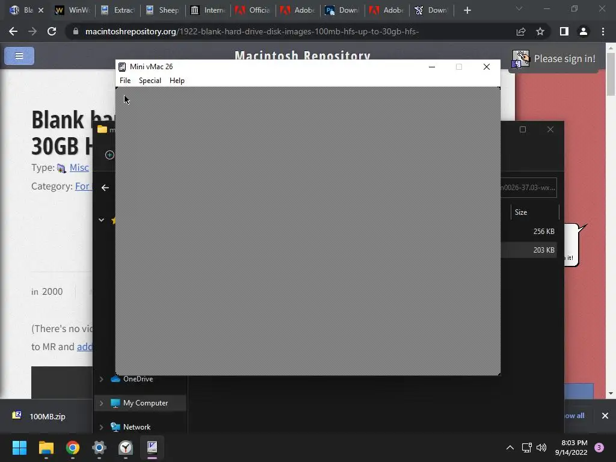Open the File menu in Mini vMac
Screen dimensions: 616x462
125,81
